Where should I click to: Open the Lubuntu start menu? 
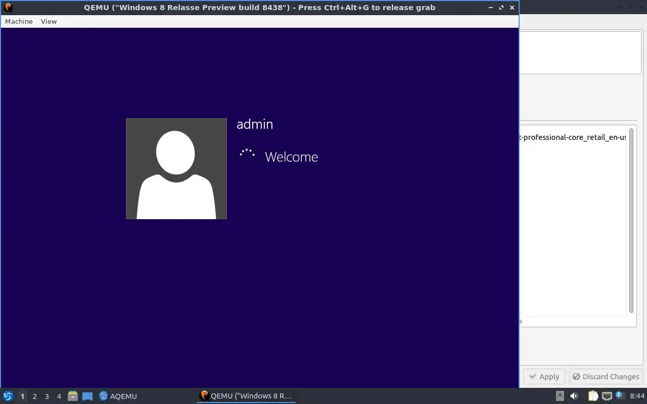(8, 396)
